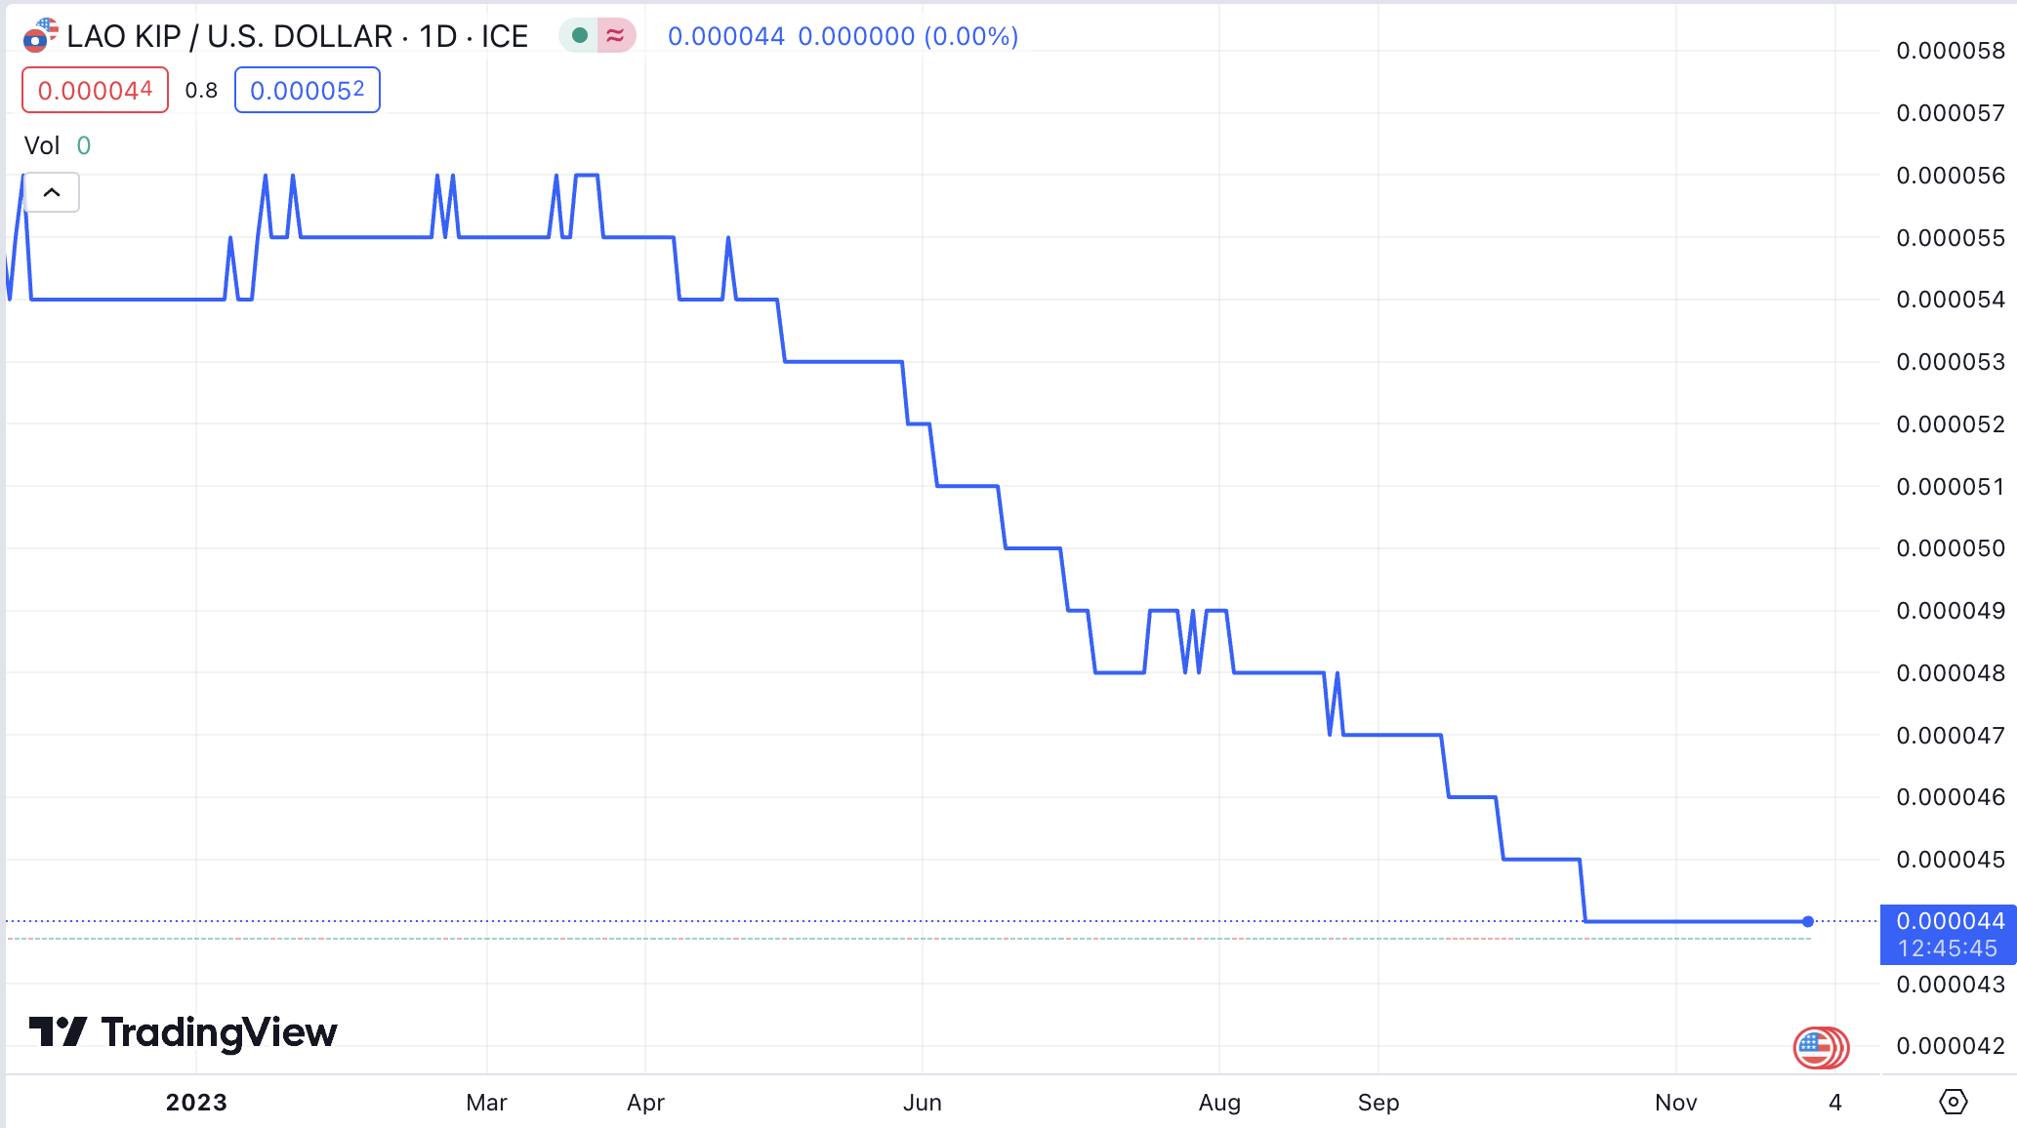Click the Vol indicator label
Viewport: 2017px width, 1128px height.
point(42,145)
